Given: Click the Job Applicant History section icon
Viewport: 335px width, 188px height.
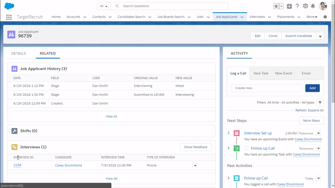Looking at the screenshot, I should point(14,69).
